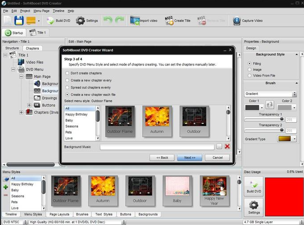Select "Spread out chapters evenly" radio button
The height and width of the screenshot is (225, 304).
pyautogui.click(x=68, y=87)
